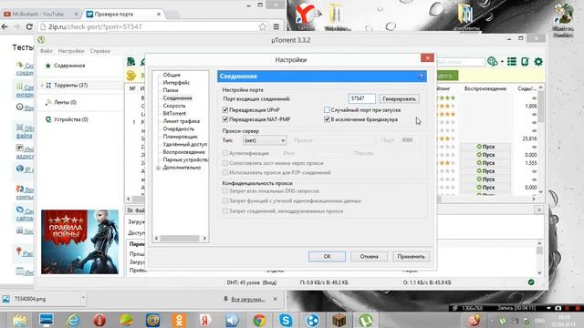Screen dimensions: 584x328
Task: Open Справка menu in µTorrent
Action: (x=99, y=51)
